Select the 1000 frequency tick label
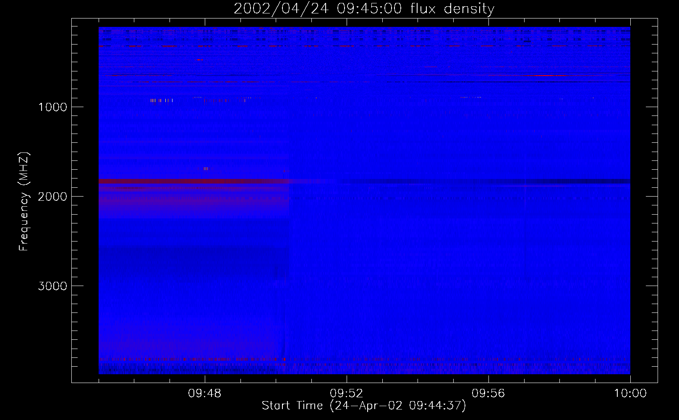The height and width of the screenshot is (420, 679). point(53,107)
